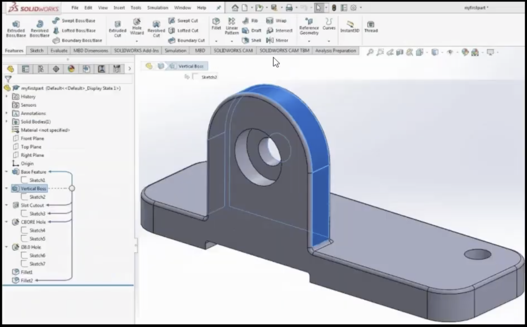Click the Home icon in the top toolbar

pyautogui.click(x=235, y=8)
